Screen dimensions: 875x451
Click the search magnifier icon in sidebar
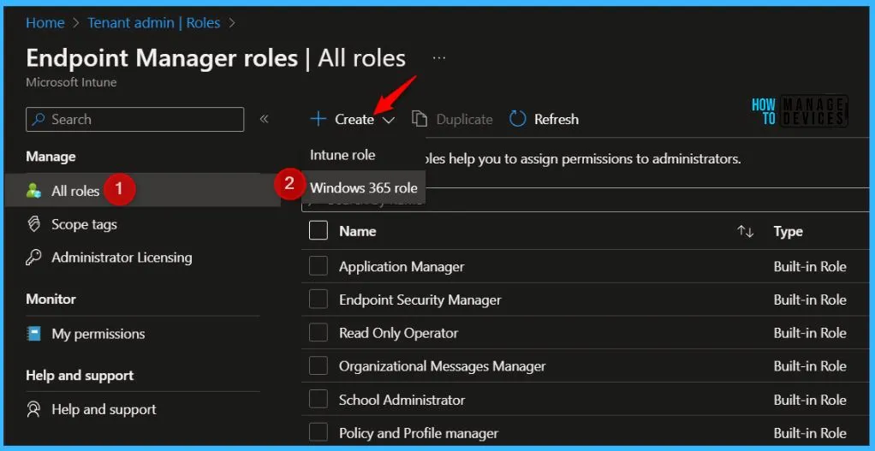tap(39, 119)
